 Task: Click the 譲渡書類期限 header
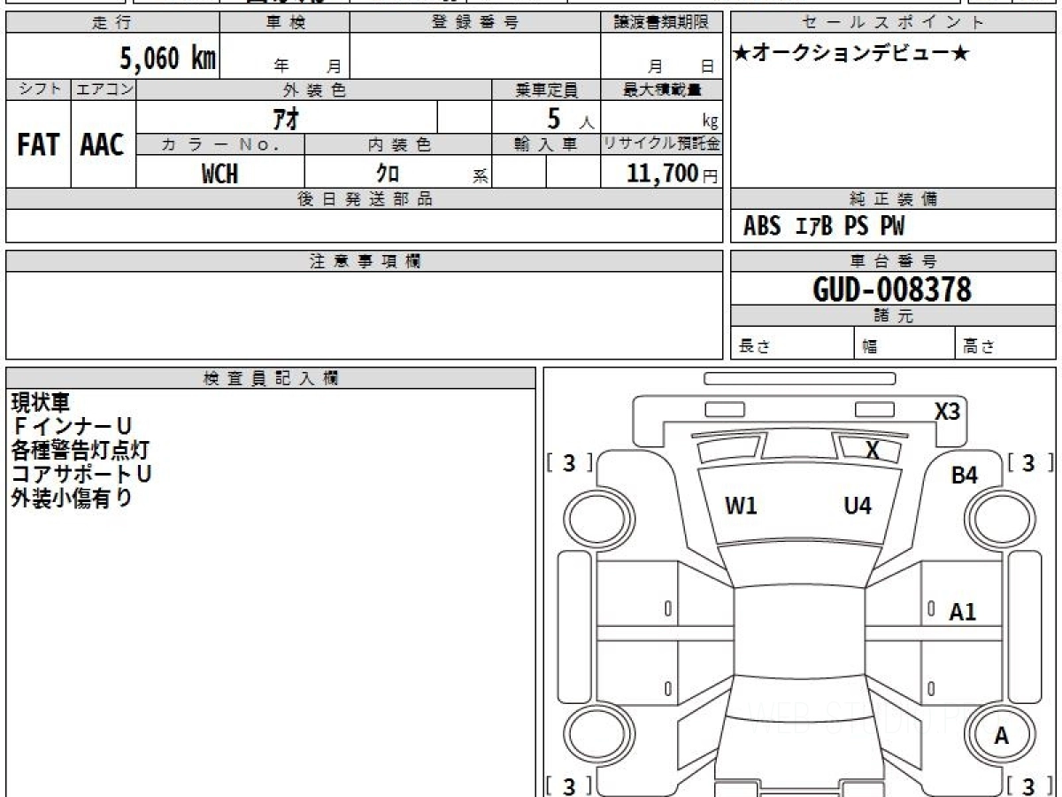662,23
